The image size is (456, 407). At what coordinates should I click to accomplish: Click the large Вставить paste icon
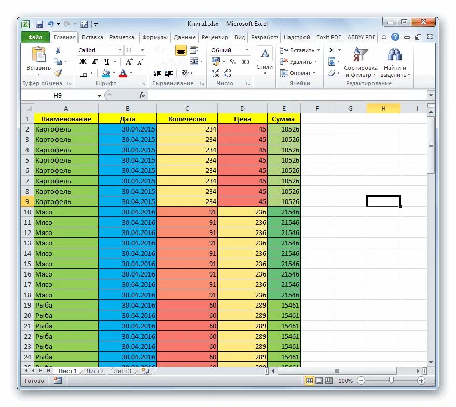point(39,54)
